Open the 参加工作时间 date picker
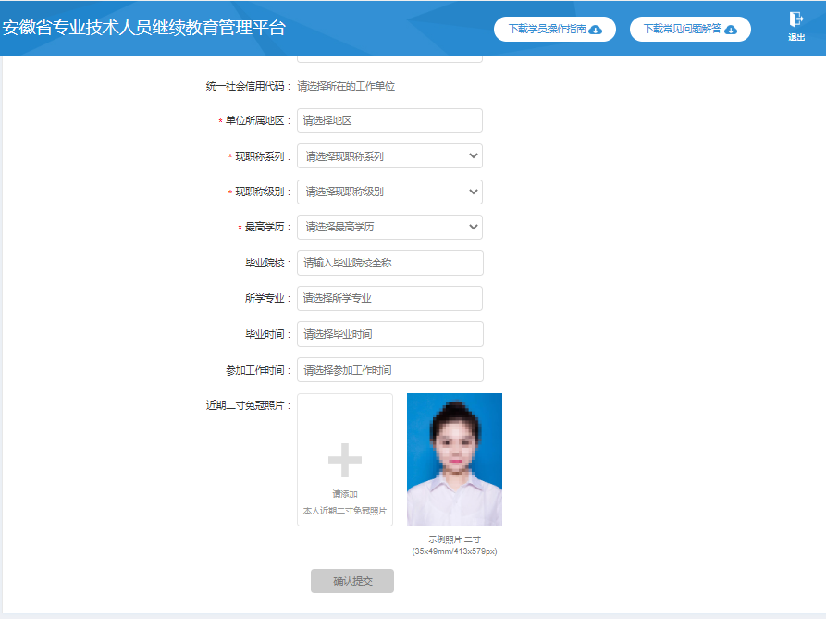826x619 pixels. 389,369
